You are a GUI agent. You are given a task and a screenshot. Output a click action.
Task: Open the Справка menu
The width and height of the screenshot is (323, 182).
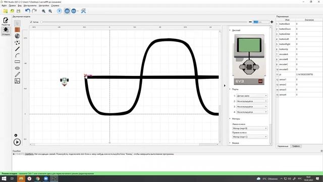[55, 6]
